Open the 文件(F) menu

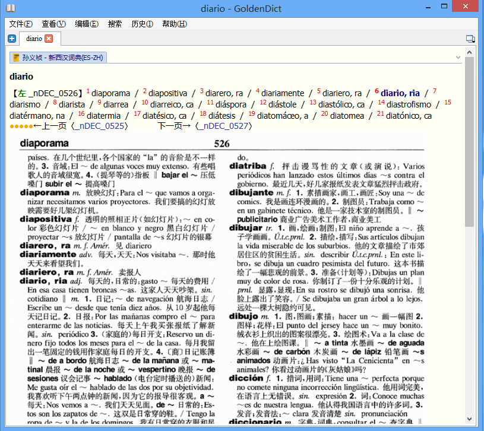21,24
